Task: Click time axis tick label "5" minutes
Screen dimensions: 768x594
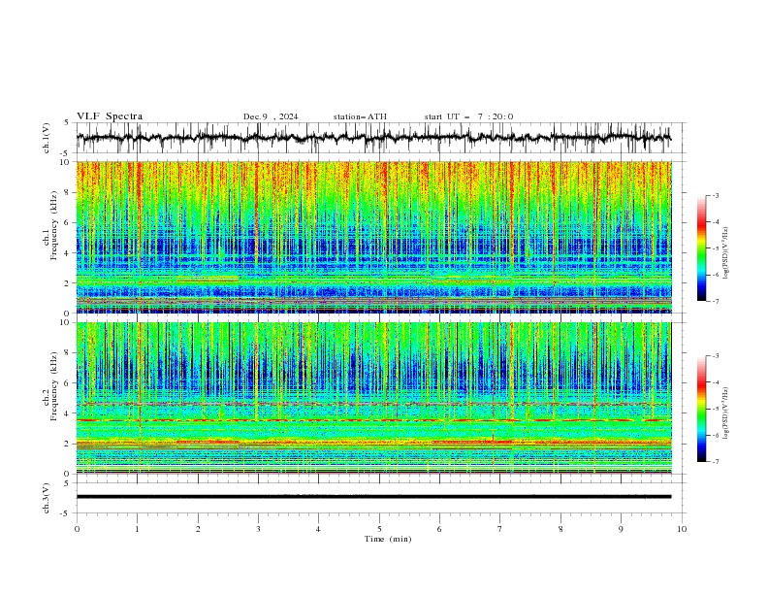Action: [379, 529]
